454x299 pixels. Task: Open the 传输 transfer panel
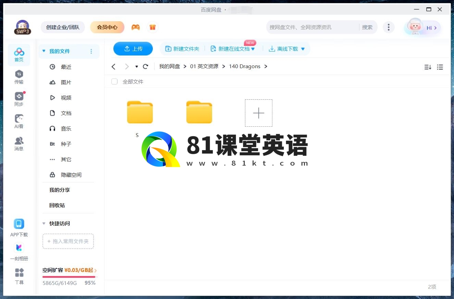pyautogui.click(x=19, y=77)
